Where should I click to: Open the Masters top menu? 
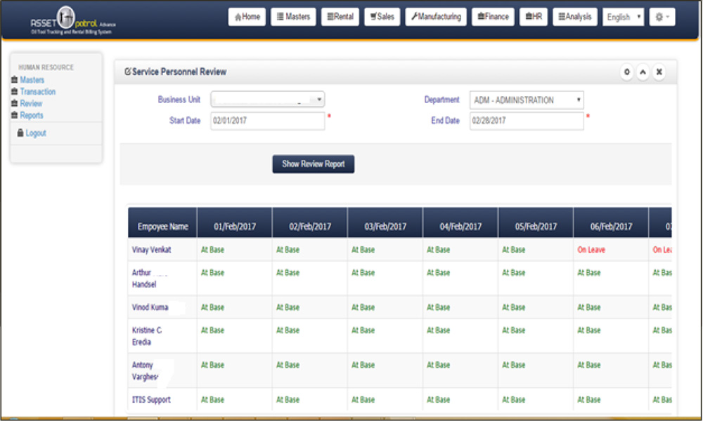click(293, 17)
